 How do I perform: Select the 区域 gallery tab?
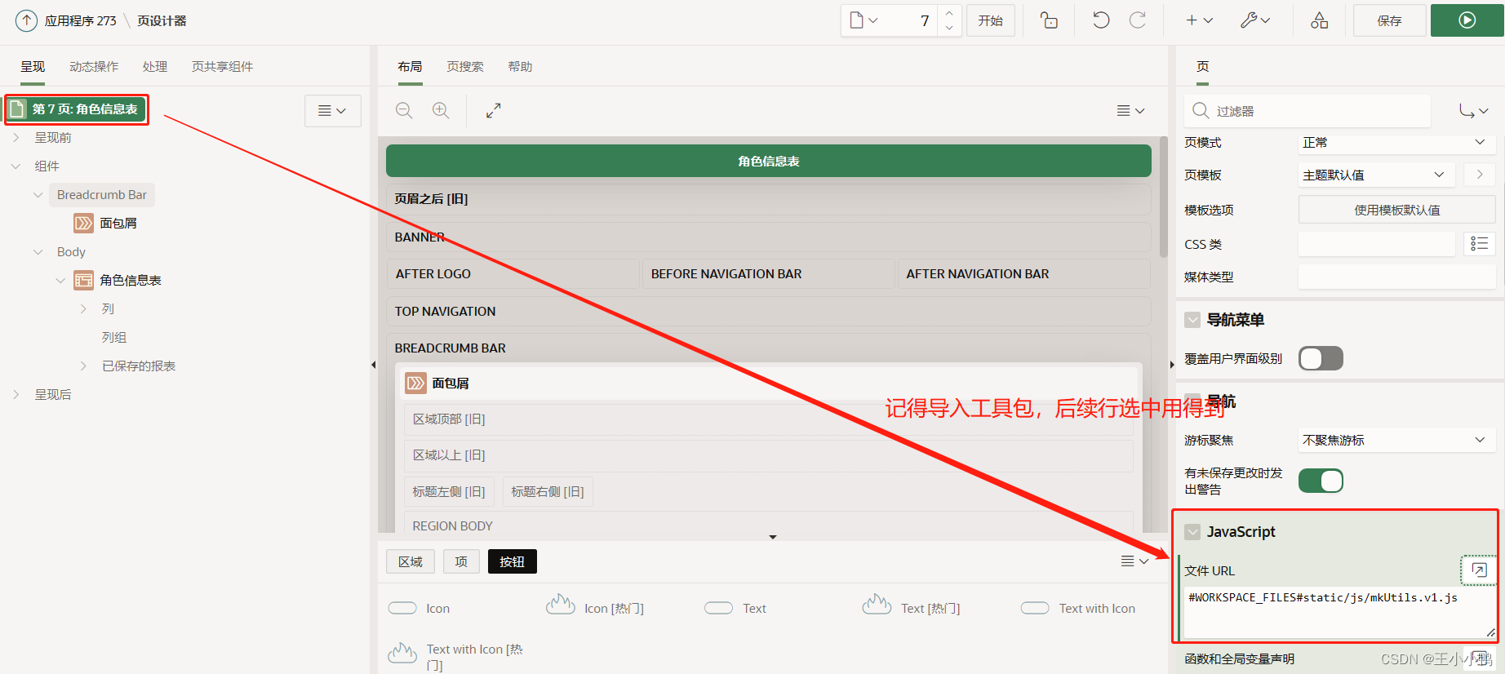pos(411,561)
